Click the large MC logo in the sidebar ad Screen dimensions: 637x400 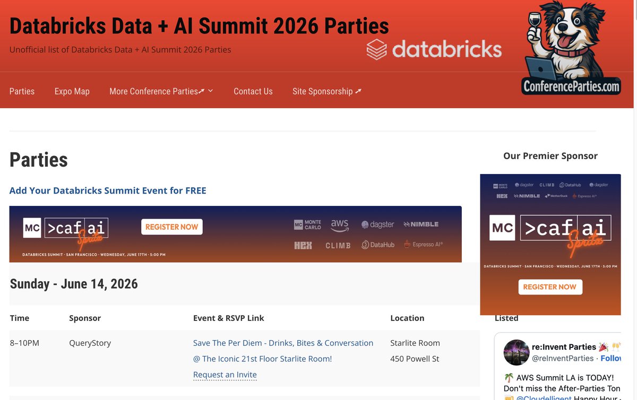[502, 228]
